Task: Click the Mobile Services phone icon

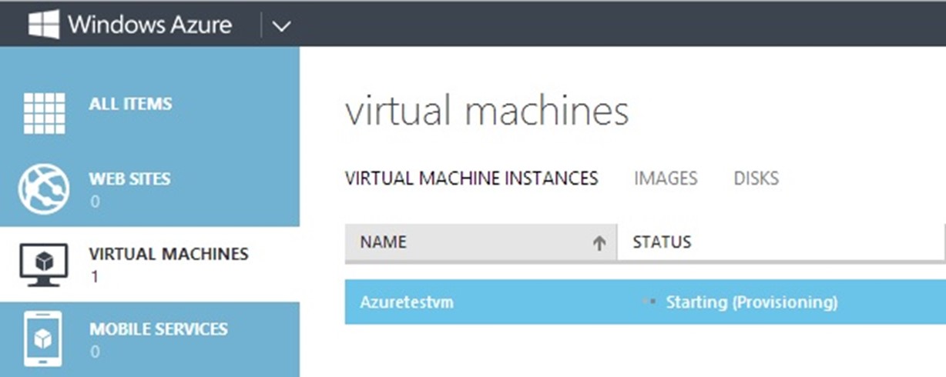Action: coord(43,339)
